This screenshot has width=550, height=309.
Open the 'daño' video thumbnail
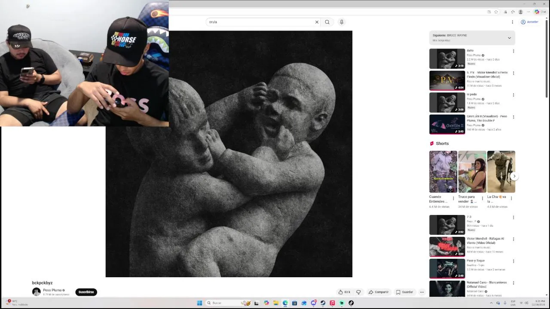pyautogui.click(x=447, y=59)
